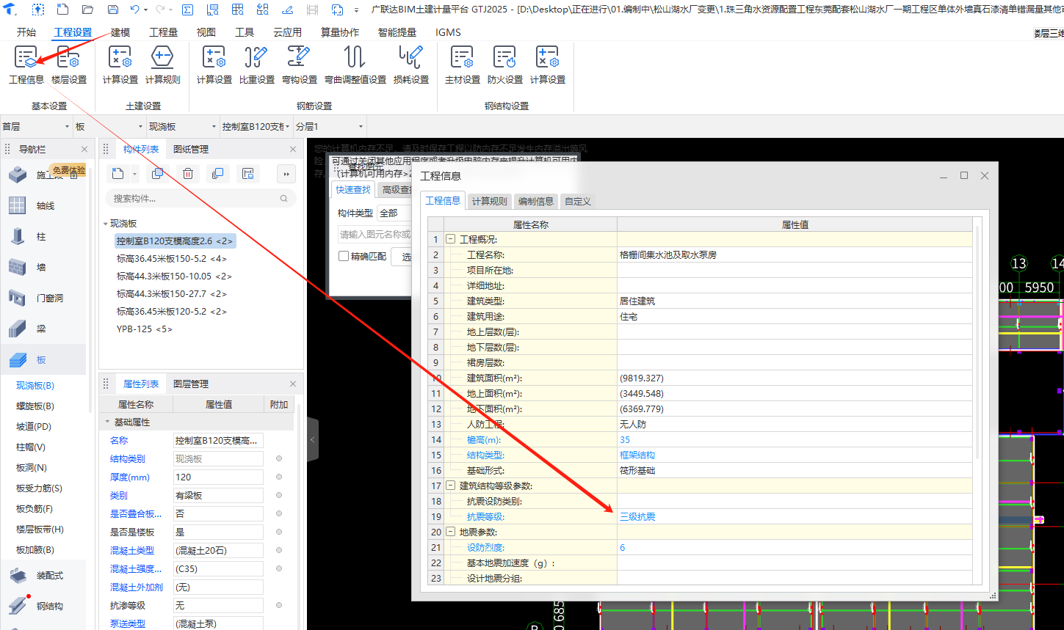
Task: Click the Σ summary calculation icon
Action: 187,10
